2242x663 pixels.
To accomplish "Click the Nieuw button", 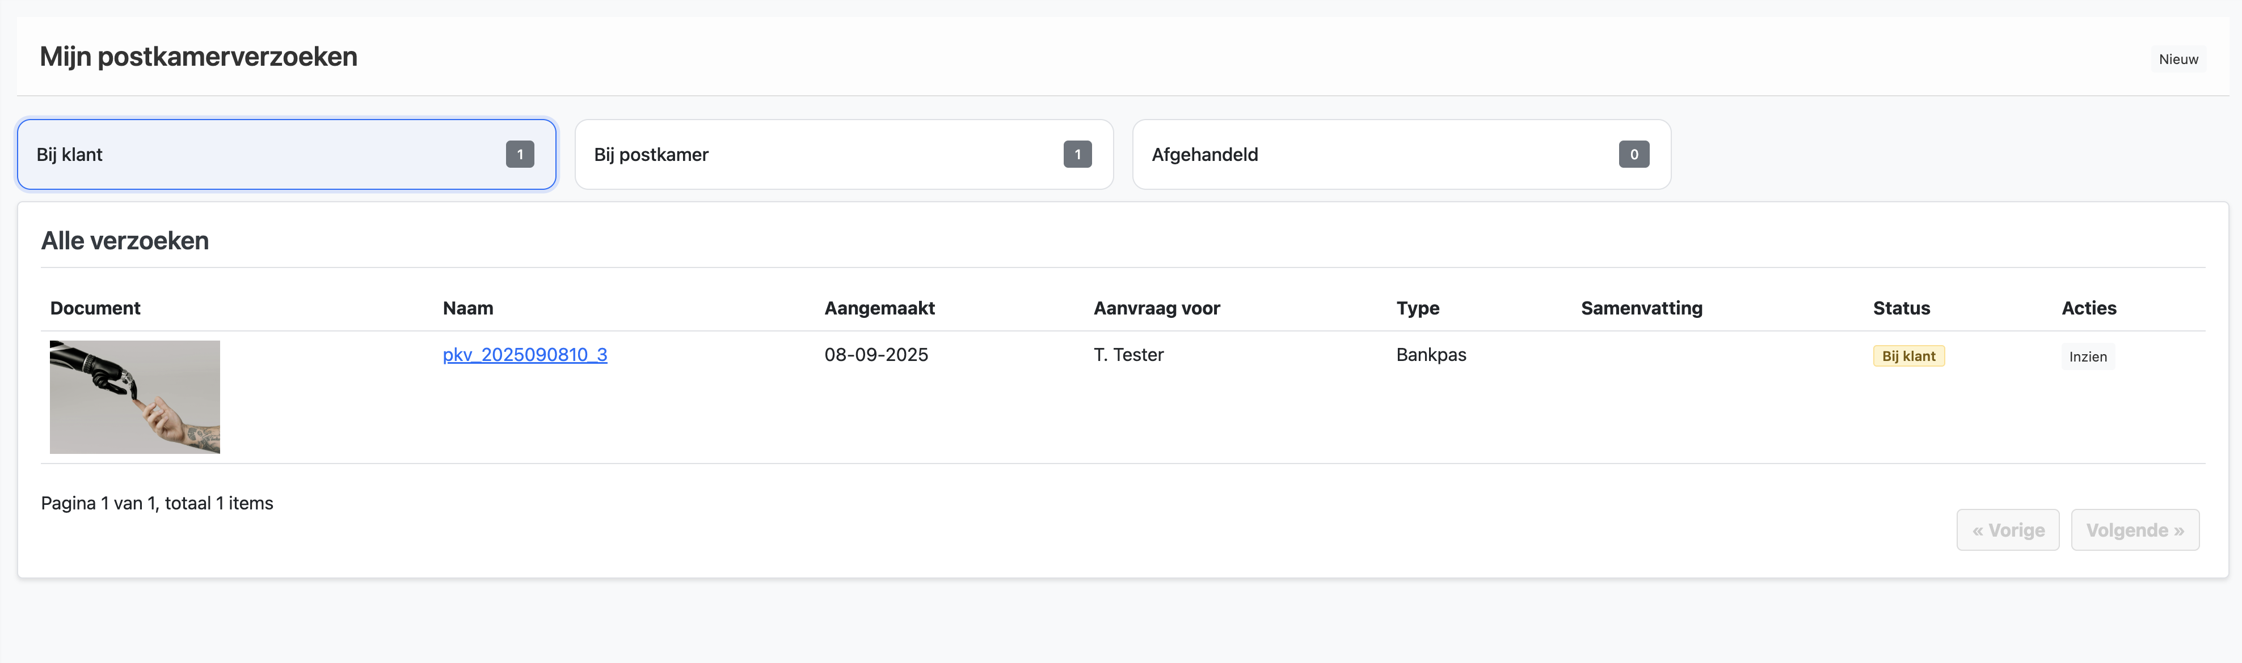I will (2177, 59).
